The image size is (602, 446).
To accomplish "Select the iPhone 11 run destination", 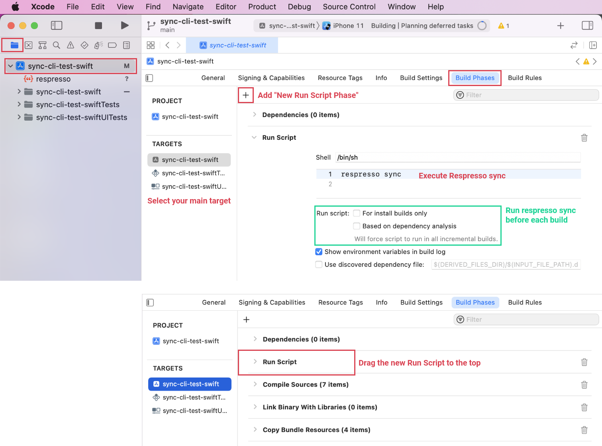I will coord(343,26).
